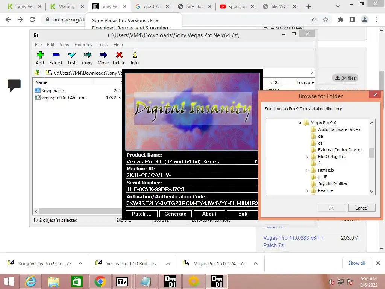Select the Joystick Profiles folder
This screenshot has height=289, width=385.
pyautogui.click(x=332, y=184)
